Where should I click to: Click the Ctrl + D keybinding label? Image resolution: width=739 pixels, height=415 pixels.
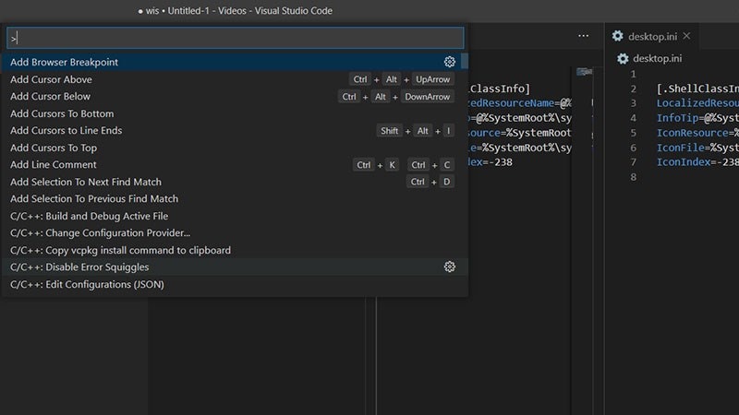pyautogui.click(x=430, y=182)
